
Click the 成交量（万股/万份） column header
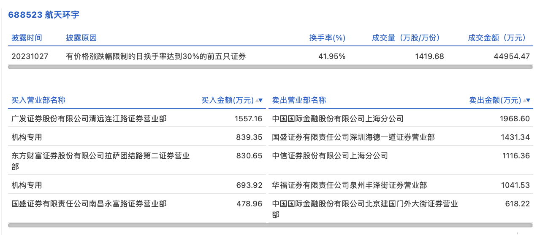point(406,38)
